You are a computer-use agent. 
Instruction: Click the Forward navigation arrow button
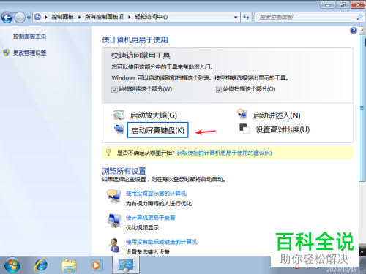20,18
